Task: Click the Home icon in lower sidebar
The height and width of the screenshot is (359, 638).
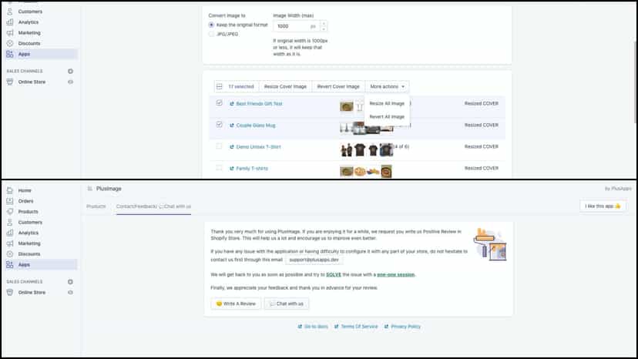Action: (10, 190)
